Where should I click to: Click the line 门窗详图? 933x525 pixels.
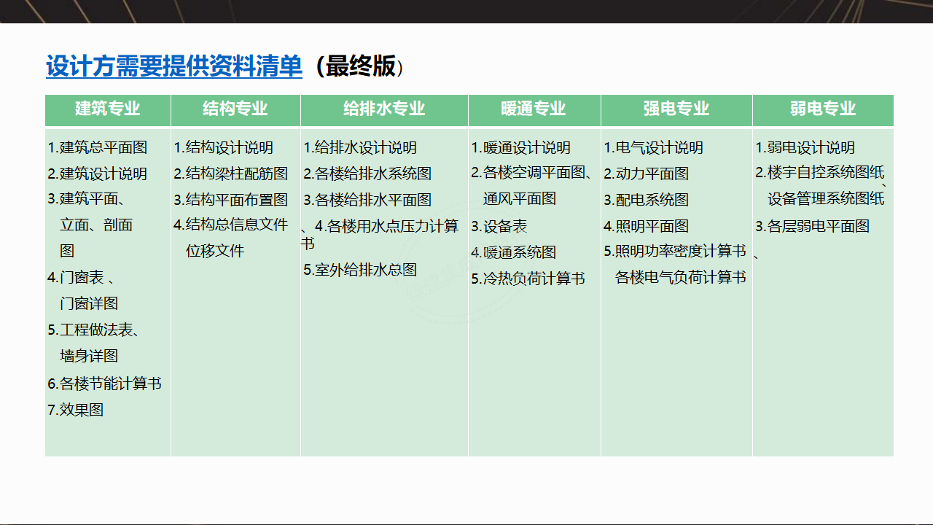coord(89,303)
